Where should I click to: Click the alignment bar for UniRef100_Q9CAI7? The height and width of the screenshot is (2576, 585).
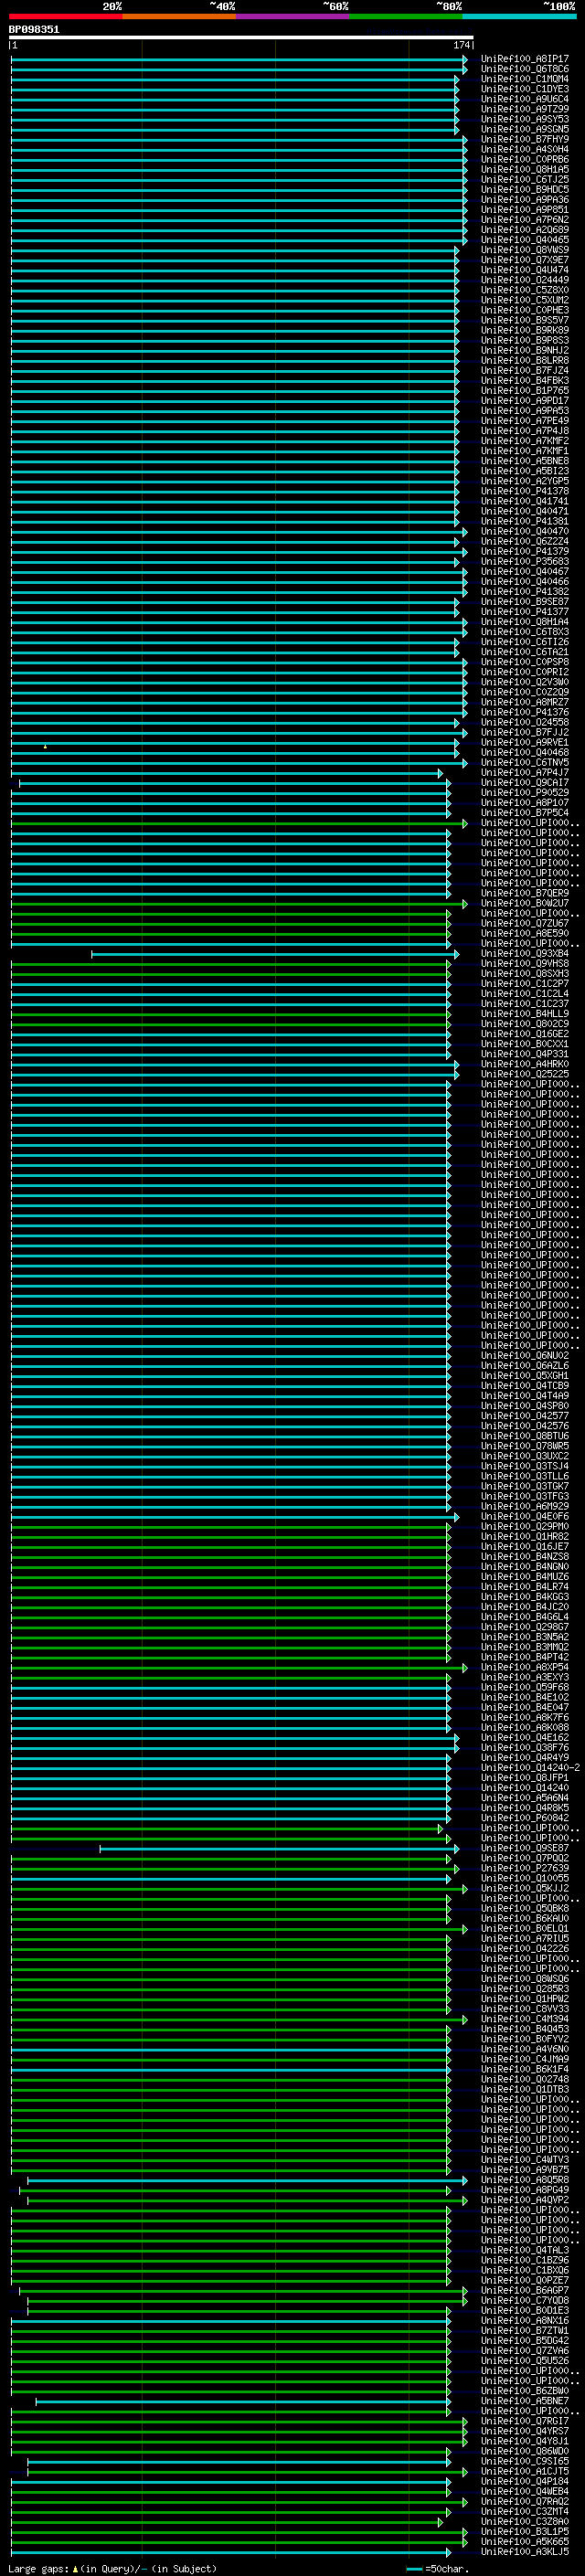235,783
